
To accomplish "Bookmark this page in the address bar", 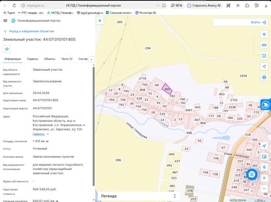I will (164, 5).
